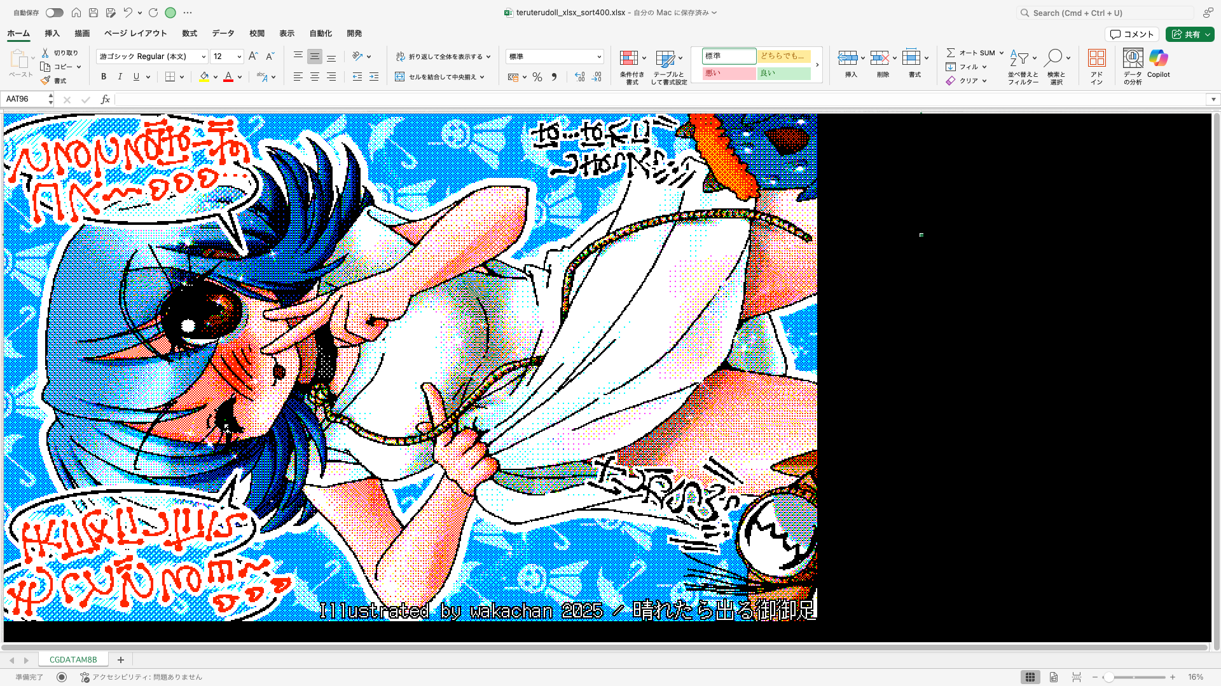Decrease font size with small A icon
This screenshot has width=1221, height=686.
tap(270, 57)
